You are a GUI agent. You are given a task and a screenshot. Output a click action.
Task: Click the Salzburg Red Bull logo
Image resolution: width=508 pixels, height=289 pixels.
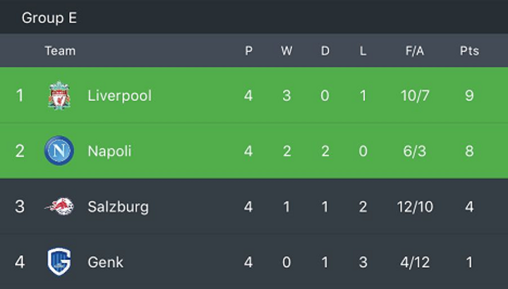pos(59,207)
